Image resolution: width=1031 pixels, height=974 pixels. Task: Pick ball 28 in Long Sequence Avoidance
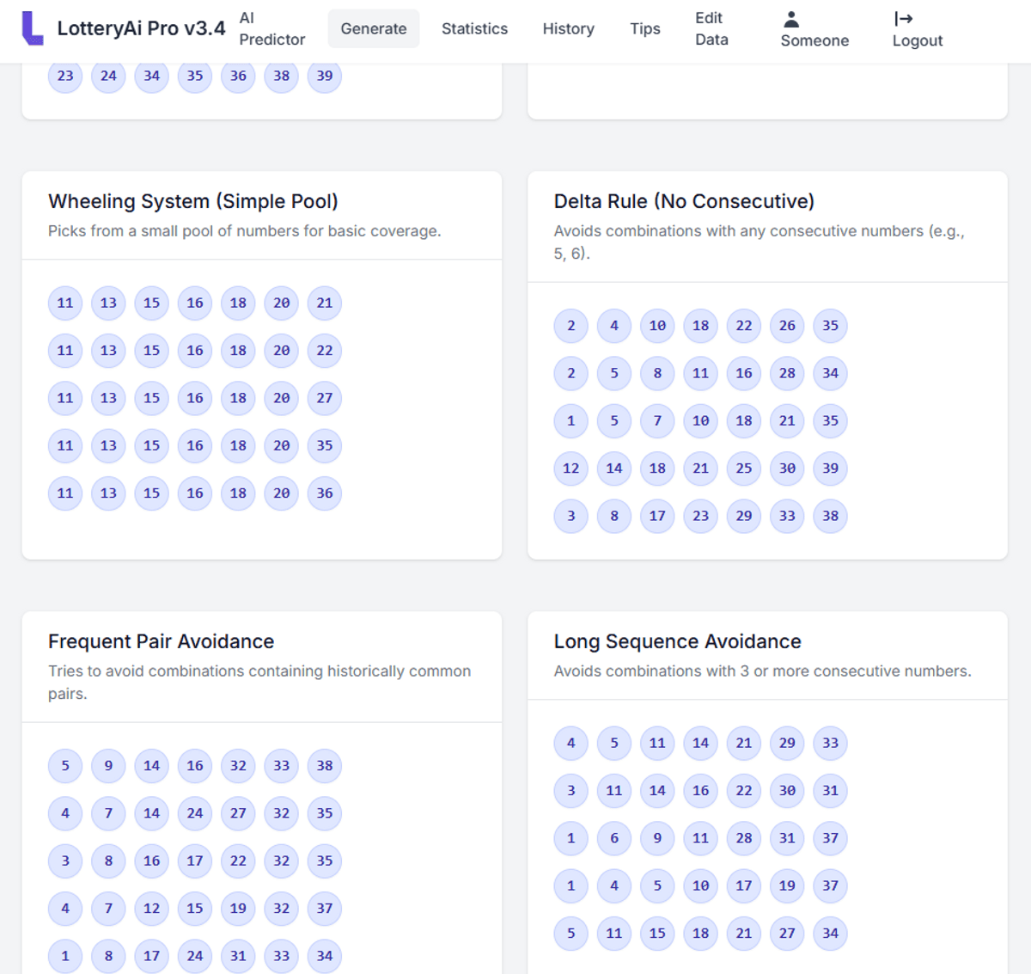[744, 838]
